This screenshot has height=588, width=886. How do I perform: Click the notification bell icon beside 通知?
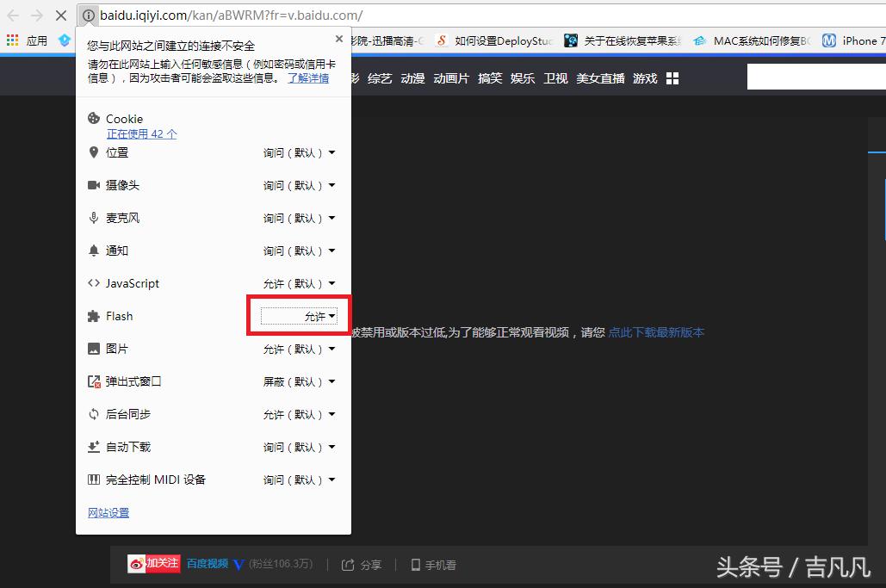pyautogui.click(x=94, y=250)
